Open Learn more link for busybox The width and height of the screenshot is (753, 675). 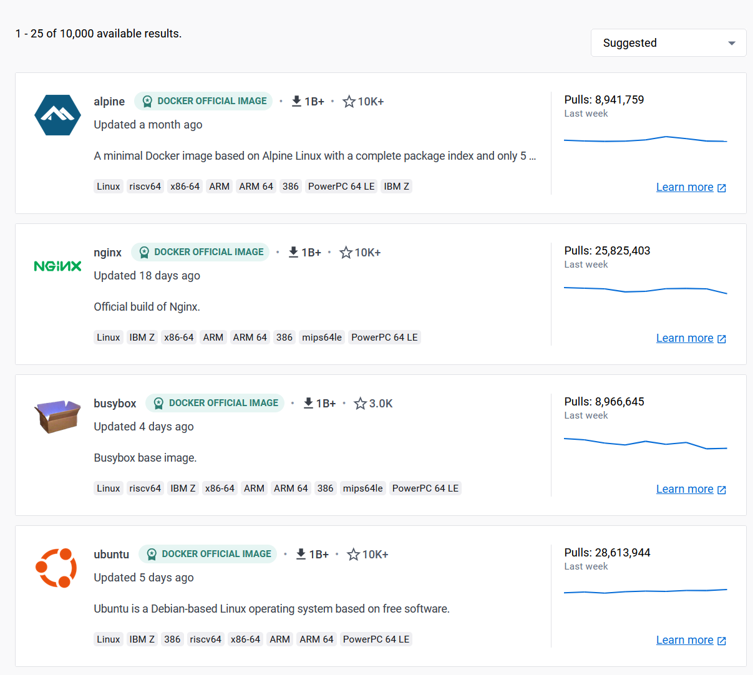tap(685, 489)
